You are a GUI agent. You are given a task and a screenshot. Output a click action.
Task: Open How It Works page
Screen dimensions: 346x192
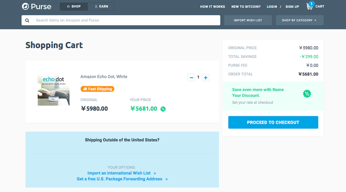[213, 7]
